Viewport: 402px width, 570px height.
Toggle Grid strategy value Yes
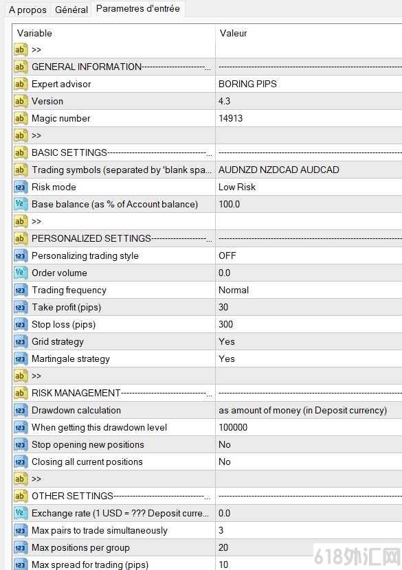point(309,342)
